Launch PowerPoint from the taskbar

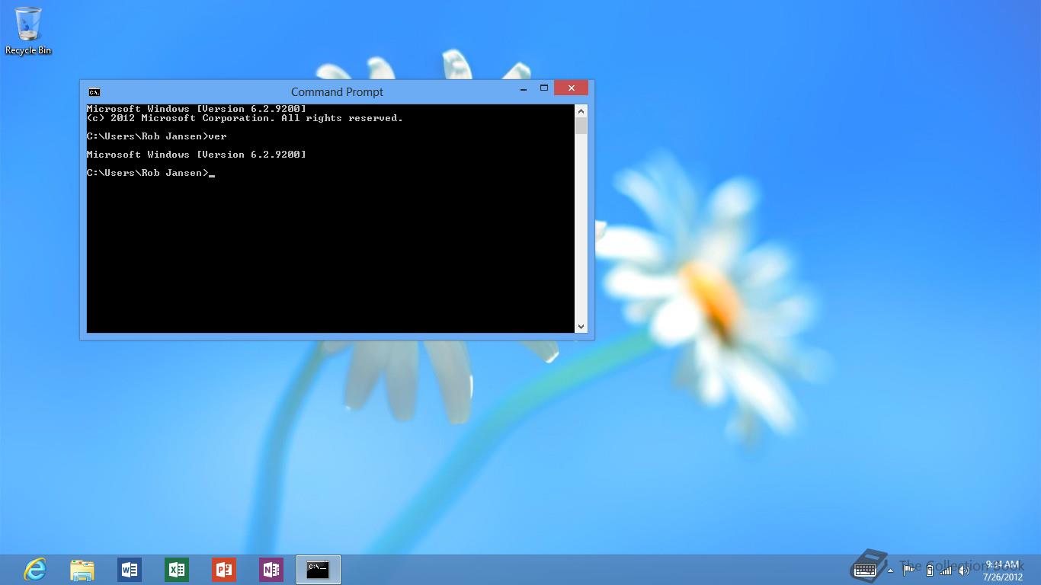pos(224,570)
